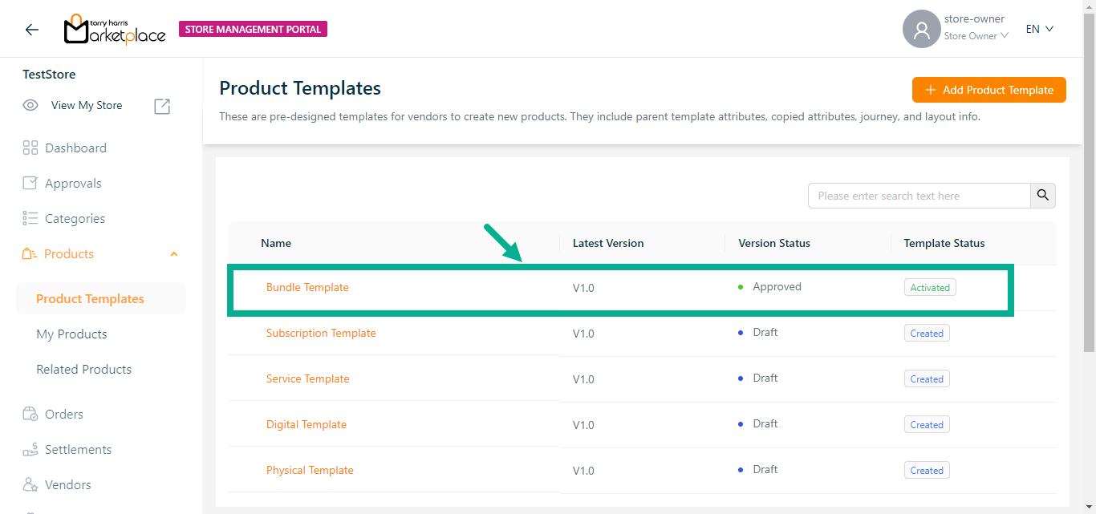Open the Bundle Template link
This screenshot has width=1096, height=514.
coord(307,287)
